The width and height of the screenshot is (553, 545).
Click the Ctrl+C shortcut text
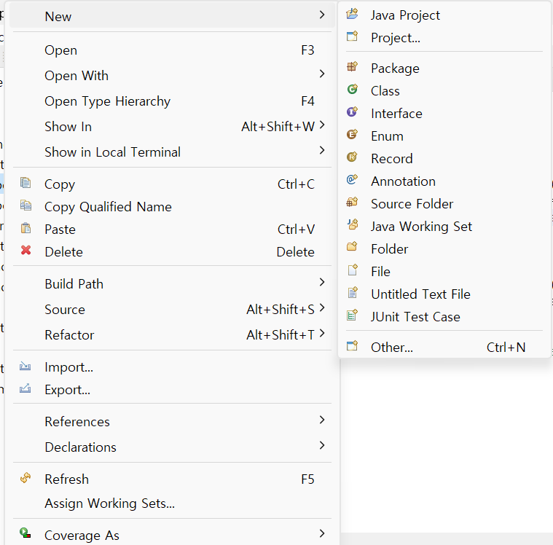coord(296,184)
